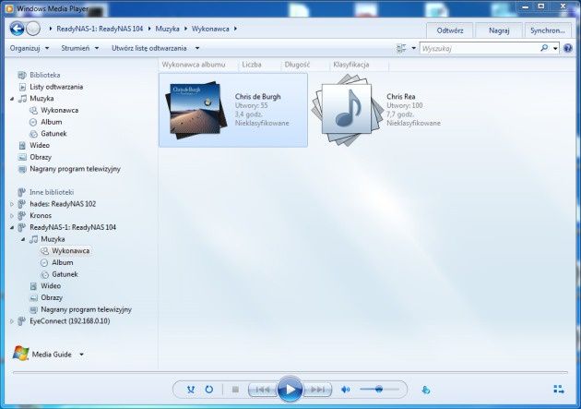Toggle repeat playback
581x409 pixels.
[209, 390]
